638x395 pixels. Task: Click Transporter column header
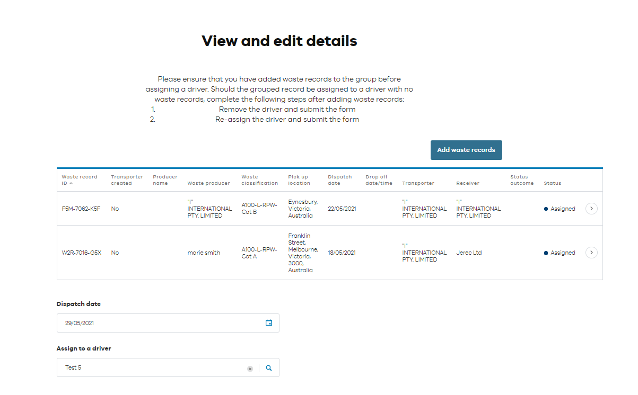pyautogui.click(x=418, y=183)
